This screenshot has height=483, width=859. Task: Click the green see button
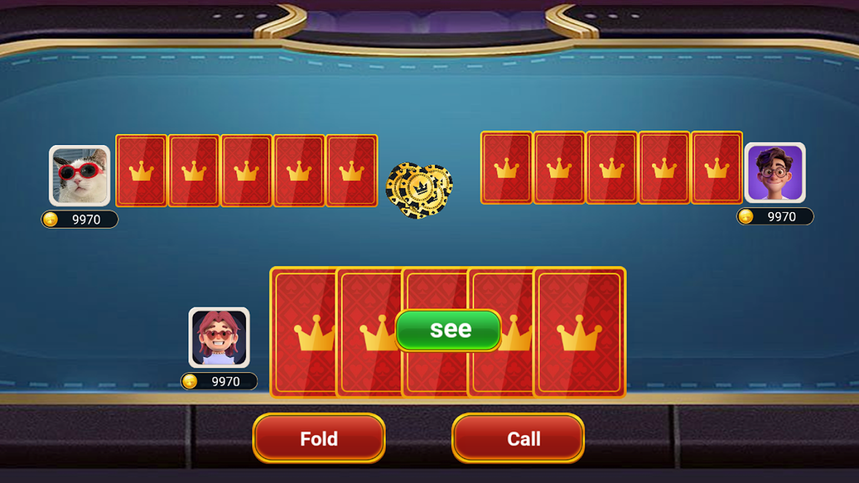[448, 330]
